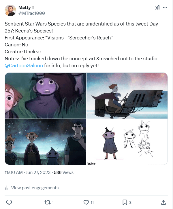The image size is (173, 209).
Task: Click the Matty T display name
Action: click(x=26, y=7)
